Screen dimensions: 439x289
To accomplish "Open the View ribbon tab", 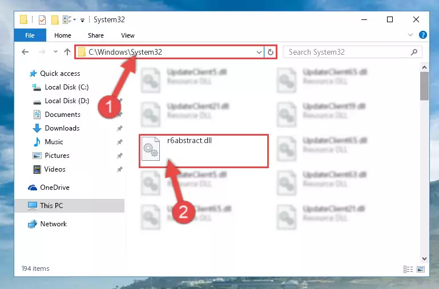I will tap(128, 35).
